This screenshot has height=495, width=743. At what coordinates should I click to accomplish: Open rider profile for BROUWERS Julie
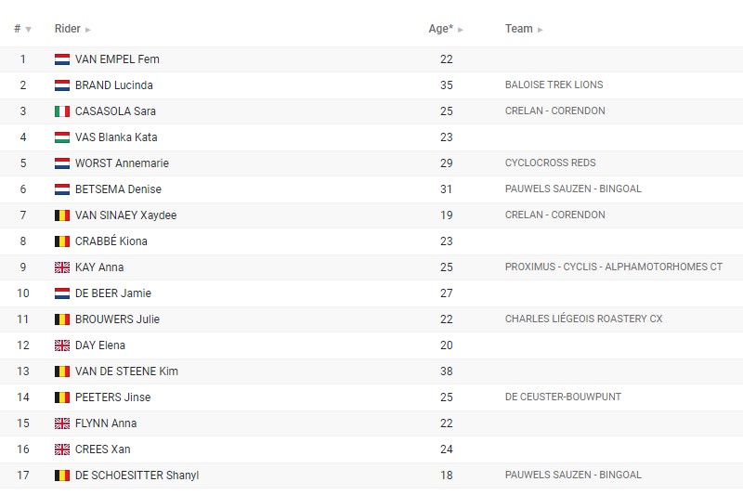coord(117,319)
